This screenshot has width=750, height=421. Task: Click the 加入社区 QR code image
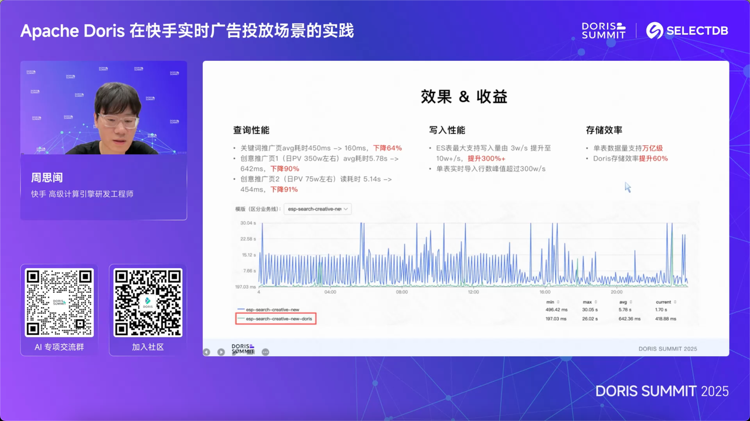pyautogui.click(x=148, y=303)
